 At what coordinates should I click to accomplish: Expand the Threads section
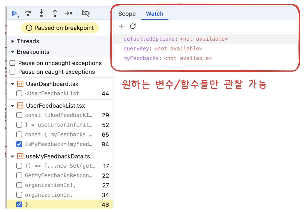point(13,41)
